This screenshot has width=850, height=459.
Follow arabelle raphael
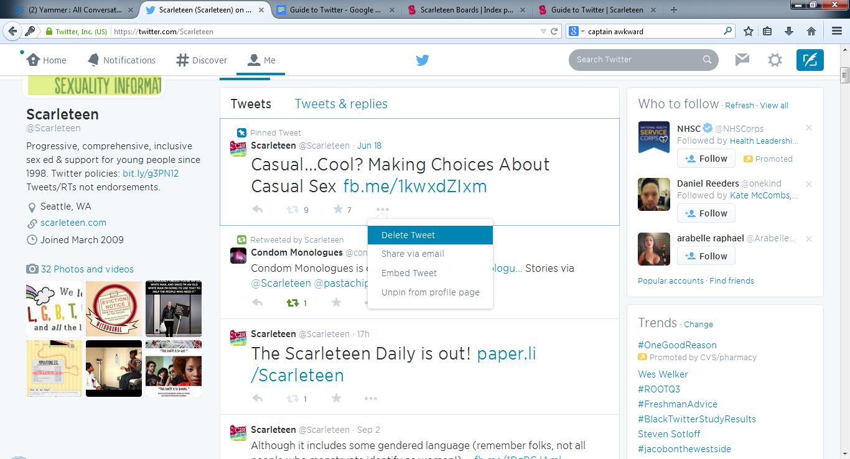pos(706,256)
